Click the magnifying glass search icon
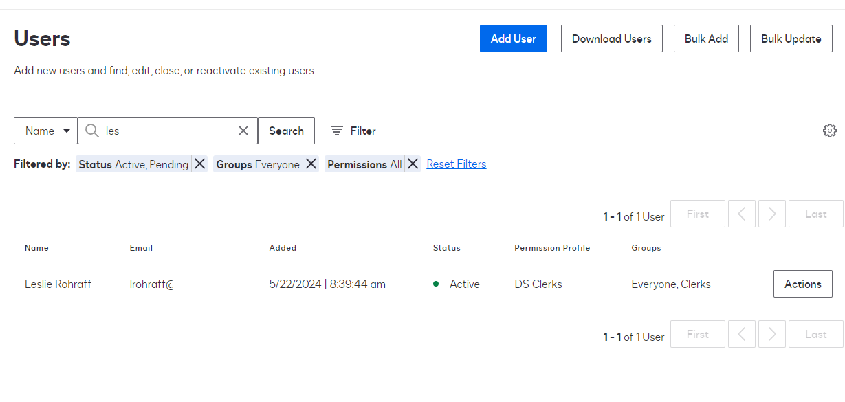The image size is (845, 402). pyautogui.click(x=91, y=131)
